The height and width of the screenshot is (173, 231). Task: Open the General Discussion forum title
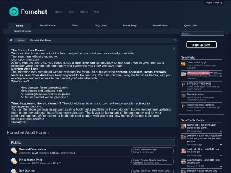32,149
